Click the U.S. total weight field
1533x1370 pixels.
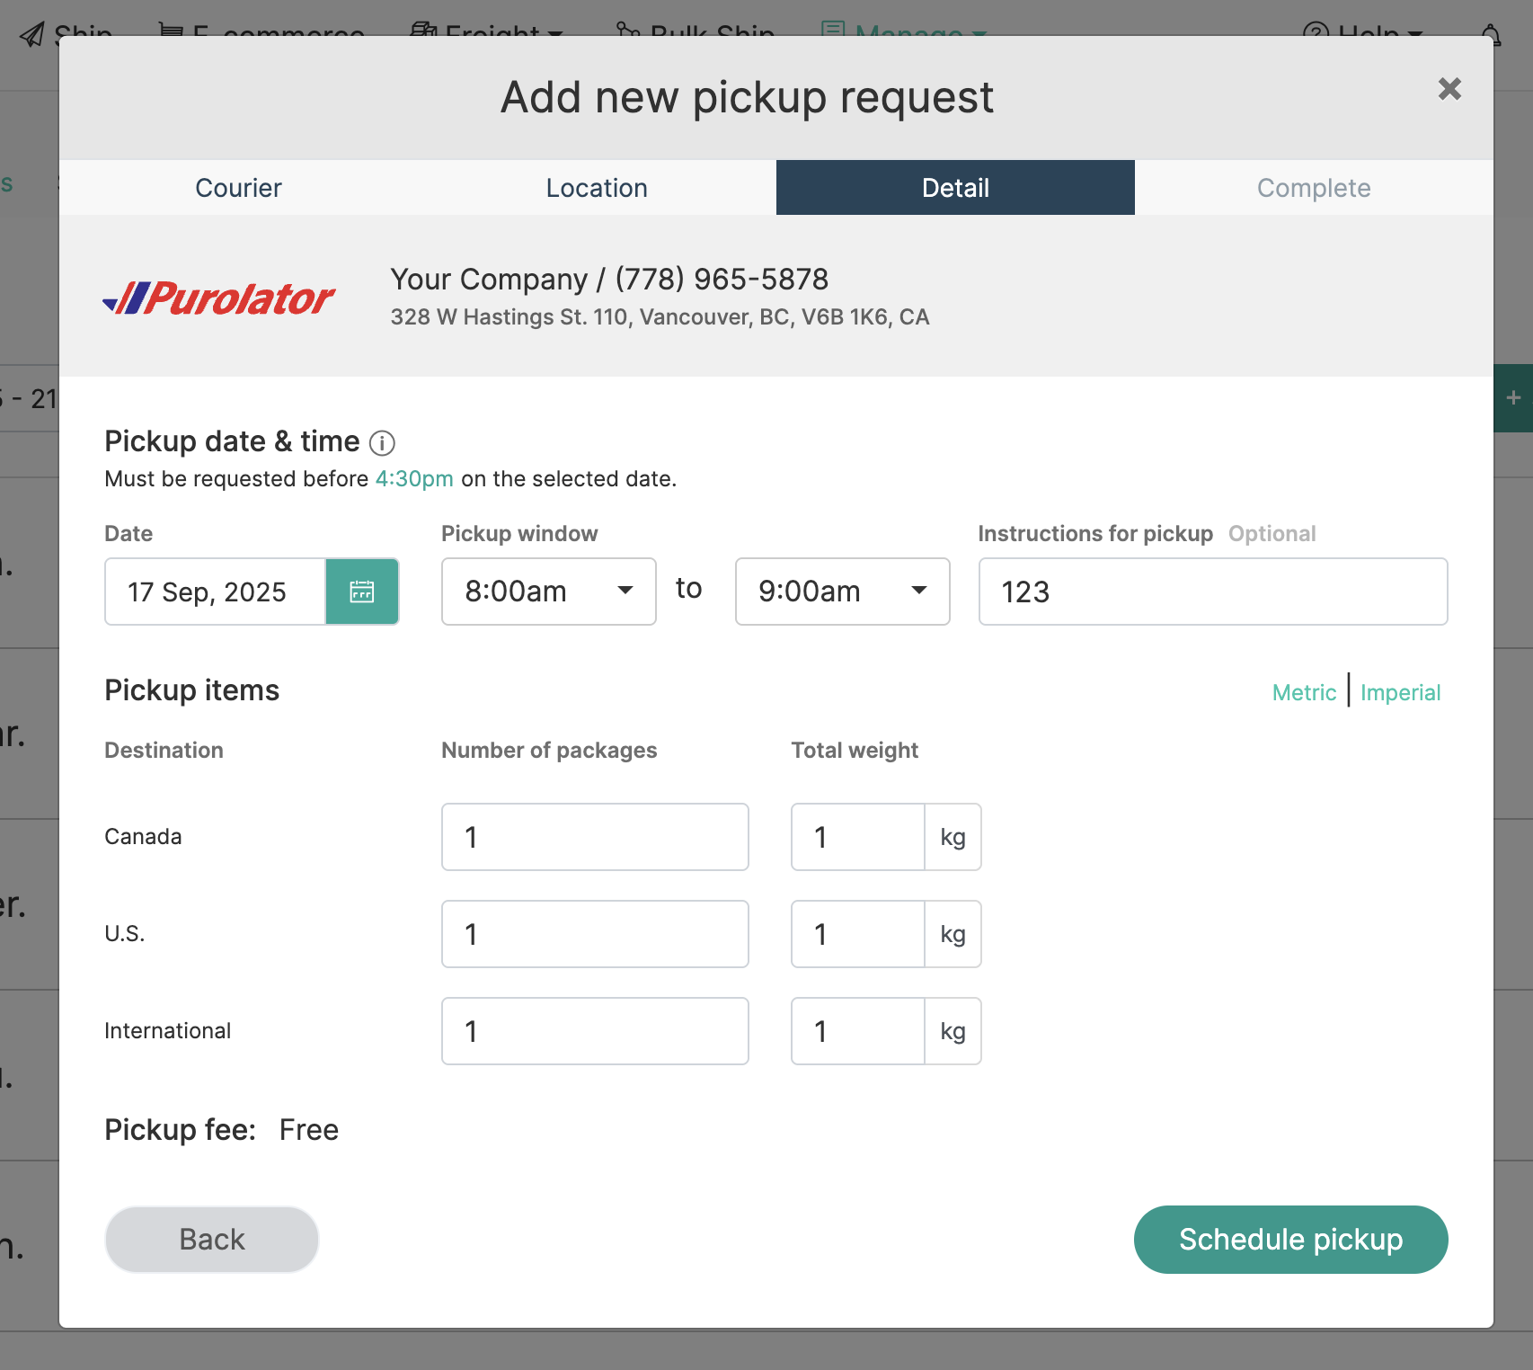pyautogui.click(x=858, y=934)
